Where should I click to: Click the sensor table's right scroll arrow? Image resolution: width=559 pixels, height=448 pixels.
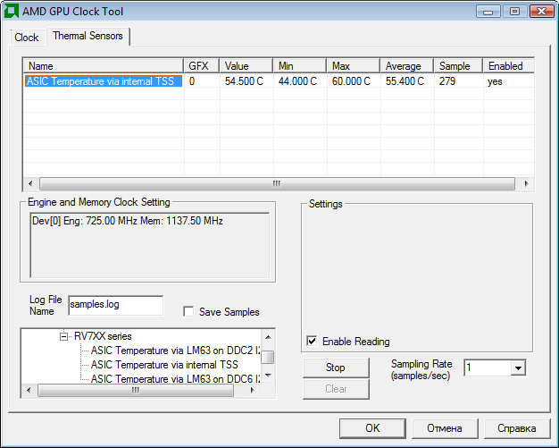527,183
